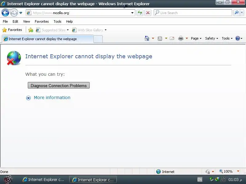Screen dimensions: 246x184
Task: Click the Internet security zone globe
Action: coord(158,172)
